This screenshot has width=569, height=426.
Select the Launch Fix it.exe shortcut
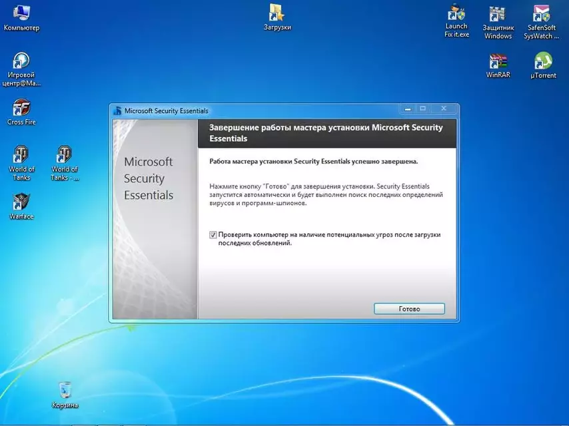coord(457,21)
